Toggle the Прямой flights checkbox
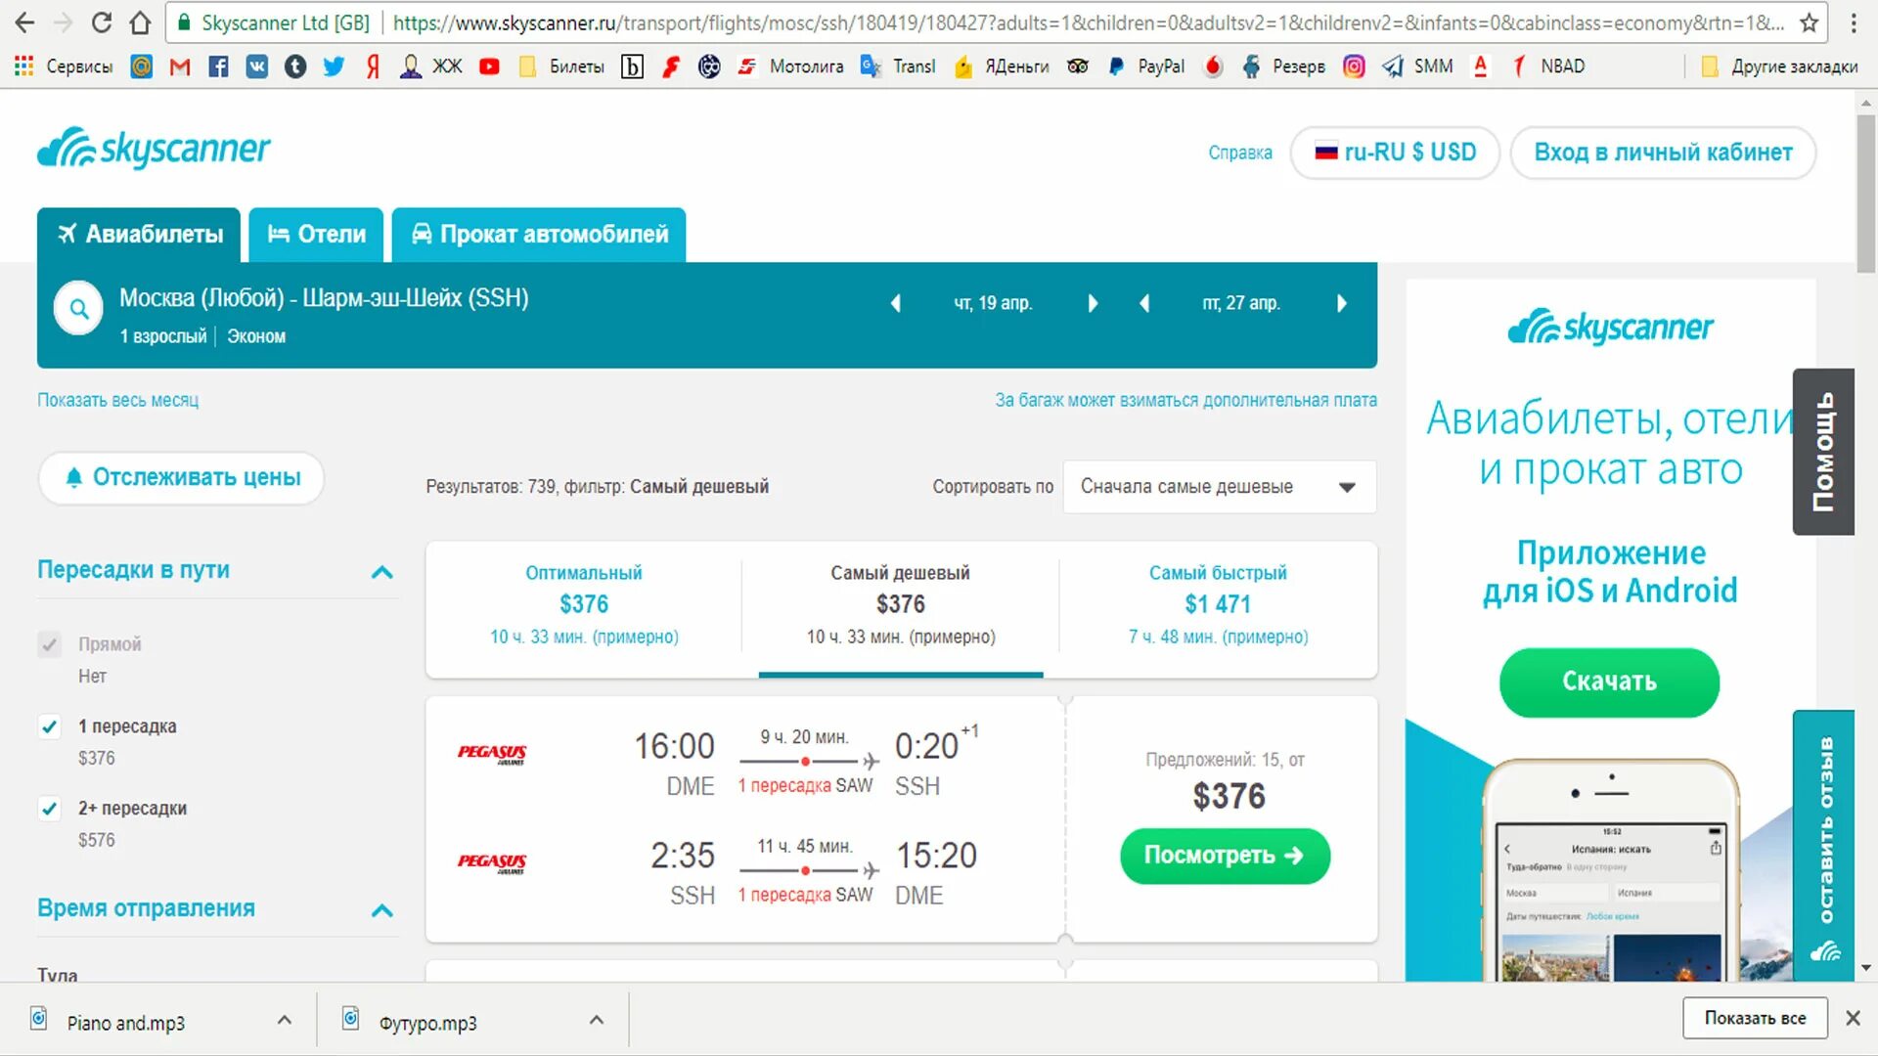The image size is (1878, 1056). 49,644
